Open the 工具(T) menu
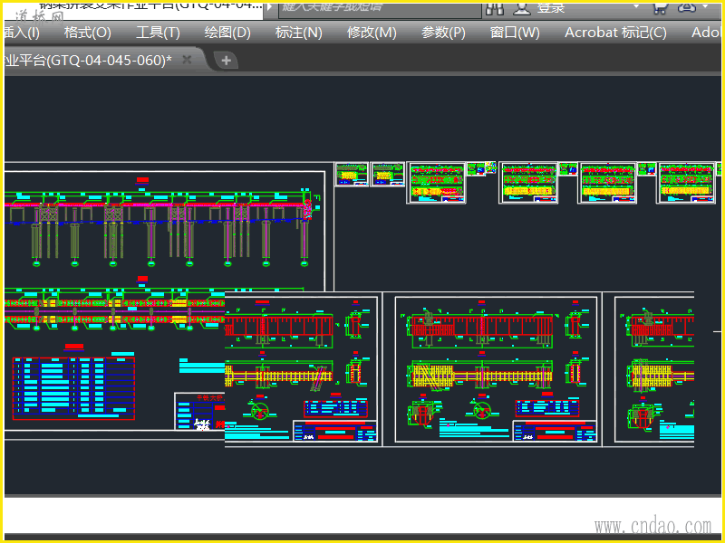 pyautogui.click(x=158, y=33)
